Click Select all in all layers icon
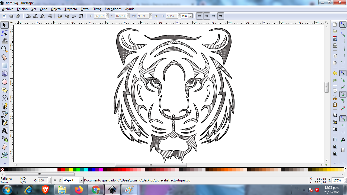Viewport: 347px width, 195px height. click(x=11, y=16)
